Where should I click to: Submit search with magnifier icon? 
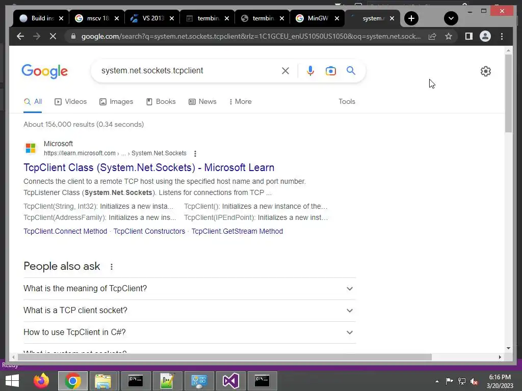point(351,70)
